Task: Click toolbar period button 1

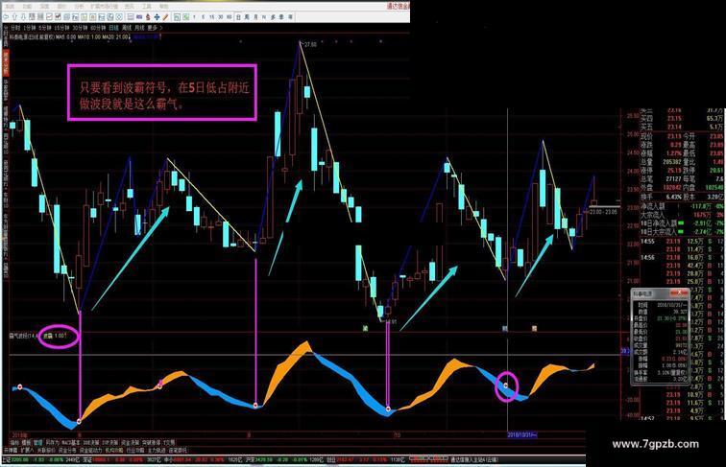Action: (x=194, y=17)
